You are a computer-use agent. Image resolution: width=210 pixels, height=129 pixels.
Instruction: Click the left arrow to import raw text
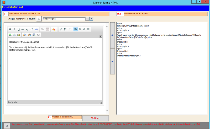[x=112, y=61]
